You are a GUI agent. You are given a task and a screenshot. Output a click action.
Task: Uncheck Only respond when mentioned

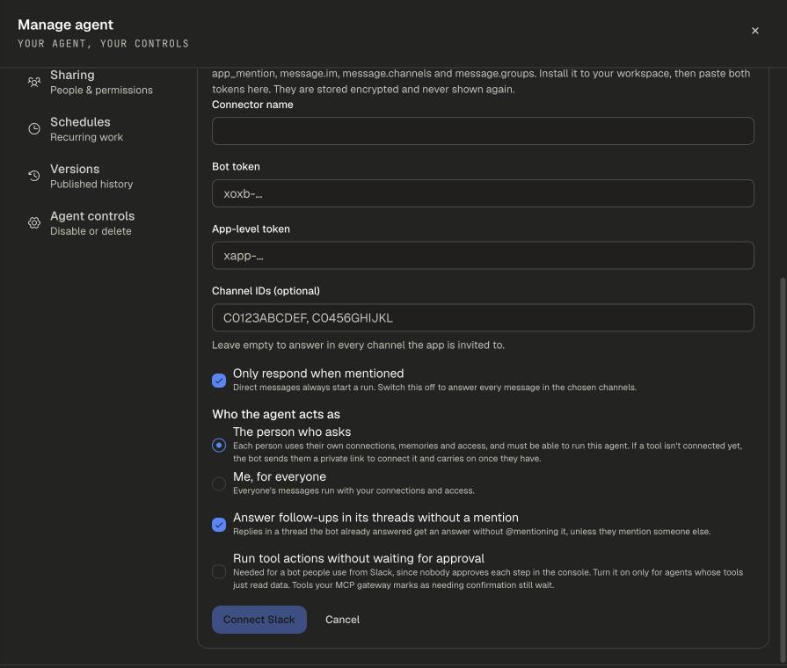tap(219, 381)
